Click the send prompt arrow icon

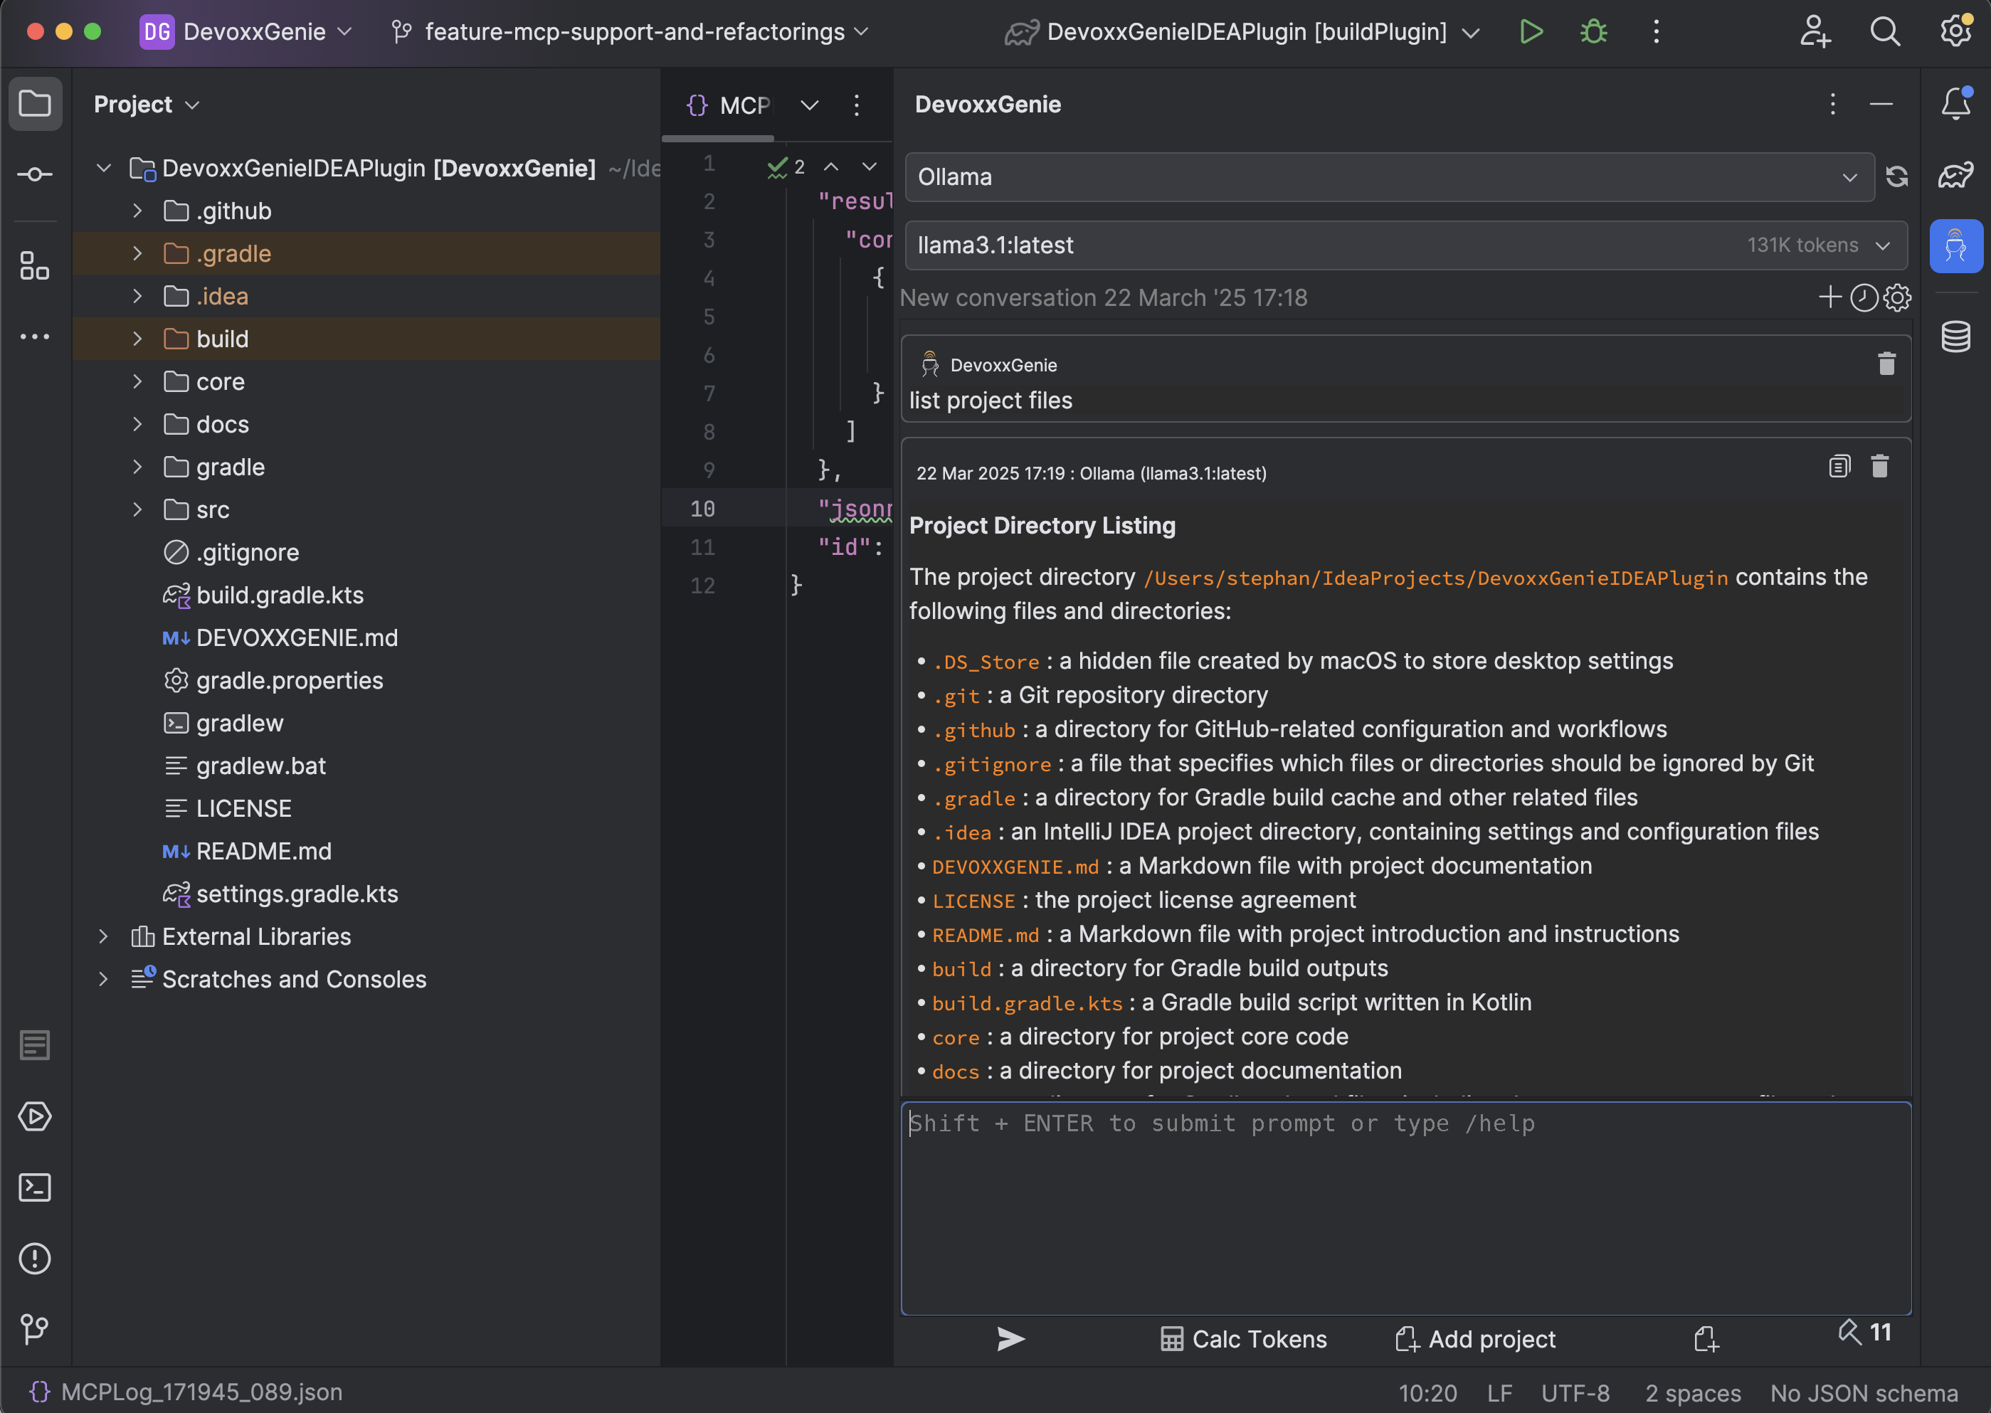click(1010, 1338)
